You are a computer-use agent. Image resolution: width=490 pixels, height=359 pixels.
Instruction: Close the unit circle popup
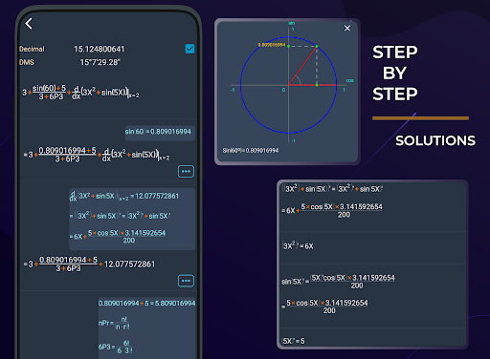(347, 29)
